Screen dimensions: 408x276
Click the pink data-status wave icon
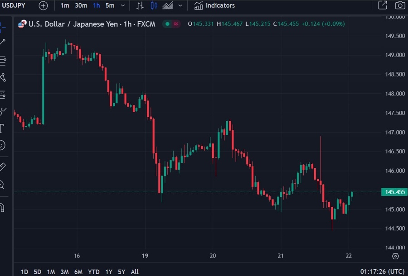coord(176,24)
